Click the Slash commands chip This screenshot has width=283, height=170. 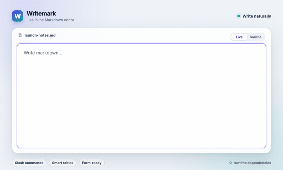tap(29, 163)
